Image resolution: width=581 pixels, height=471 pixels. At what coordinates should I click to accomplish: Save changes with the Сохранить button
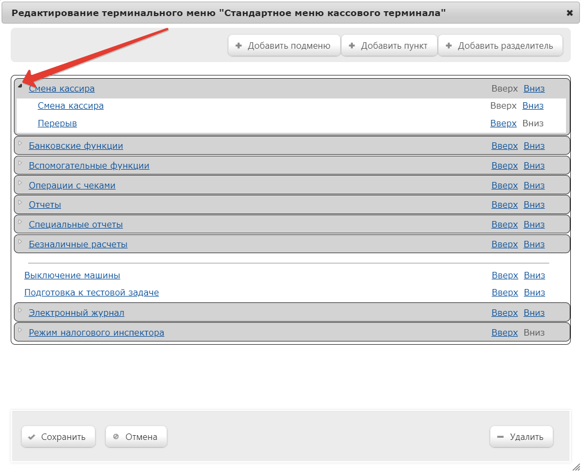coord(58,437)
